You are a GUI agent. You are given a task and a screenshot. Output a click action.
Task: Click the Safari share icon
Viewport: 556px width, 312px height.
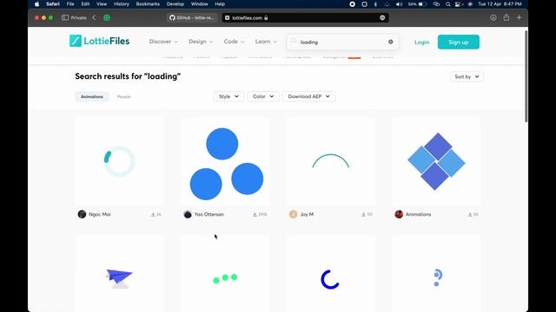point(506,17)
